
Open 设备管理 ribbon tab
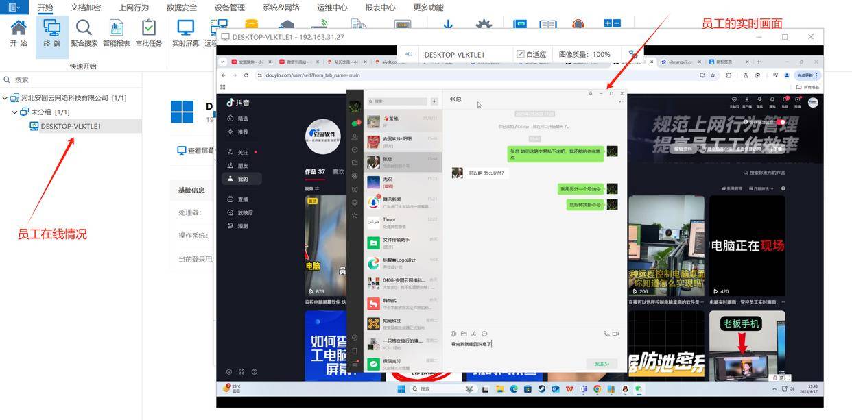(230, 8)
